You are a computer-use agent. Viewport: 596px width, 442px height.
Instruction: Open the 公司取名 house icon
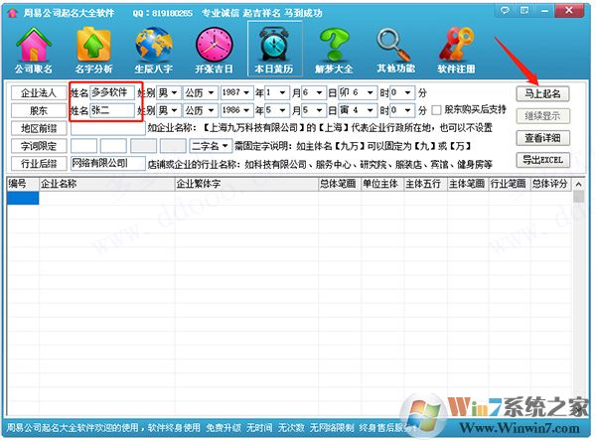coord(34,50)
